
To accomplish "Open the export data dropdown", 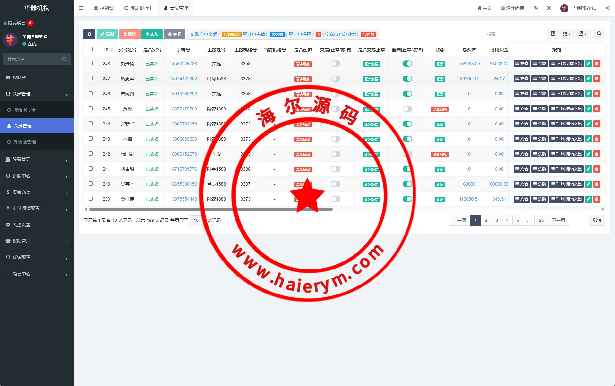I will [x=583, y=34].
